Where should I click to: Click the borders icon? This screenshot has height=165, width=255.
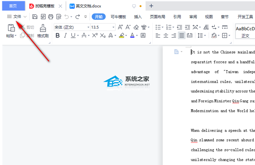coord(225,35)
